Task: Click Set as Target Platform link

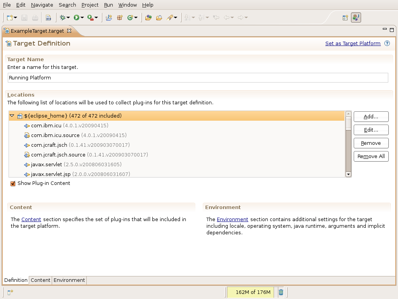Action: (x=353, y=44)
